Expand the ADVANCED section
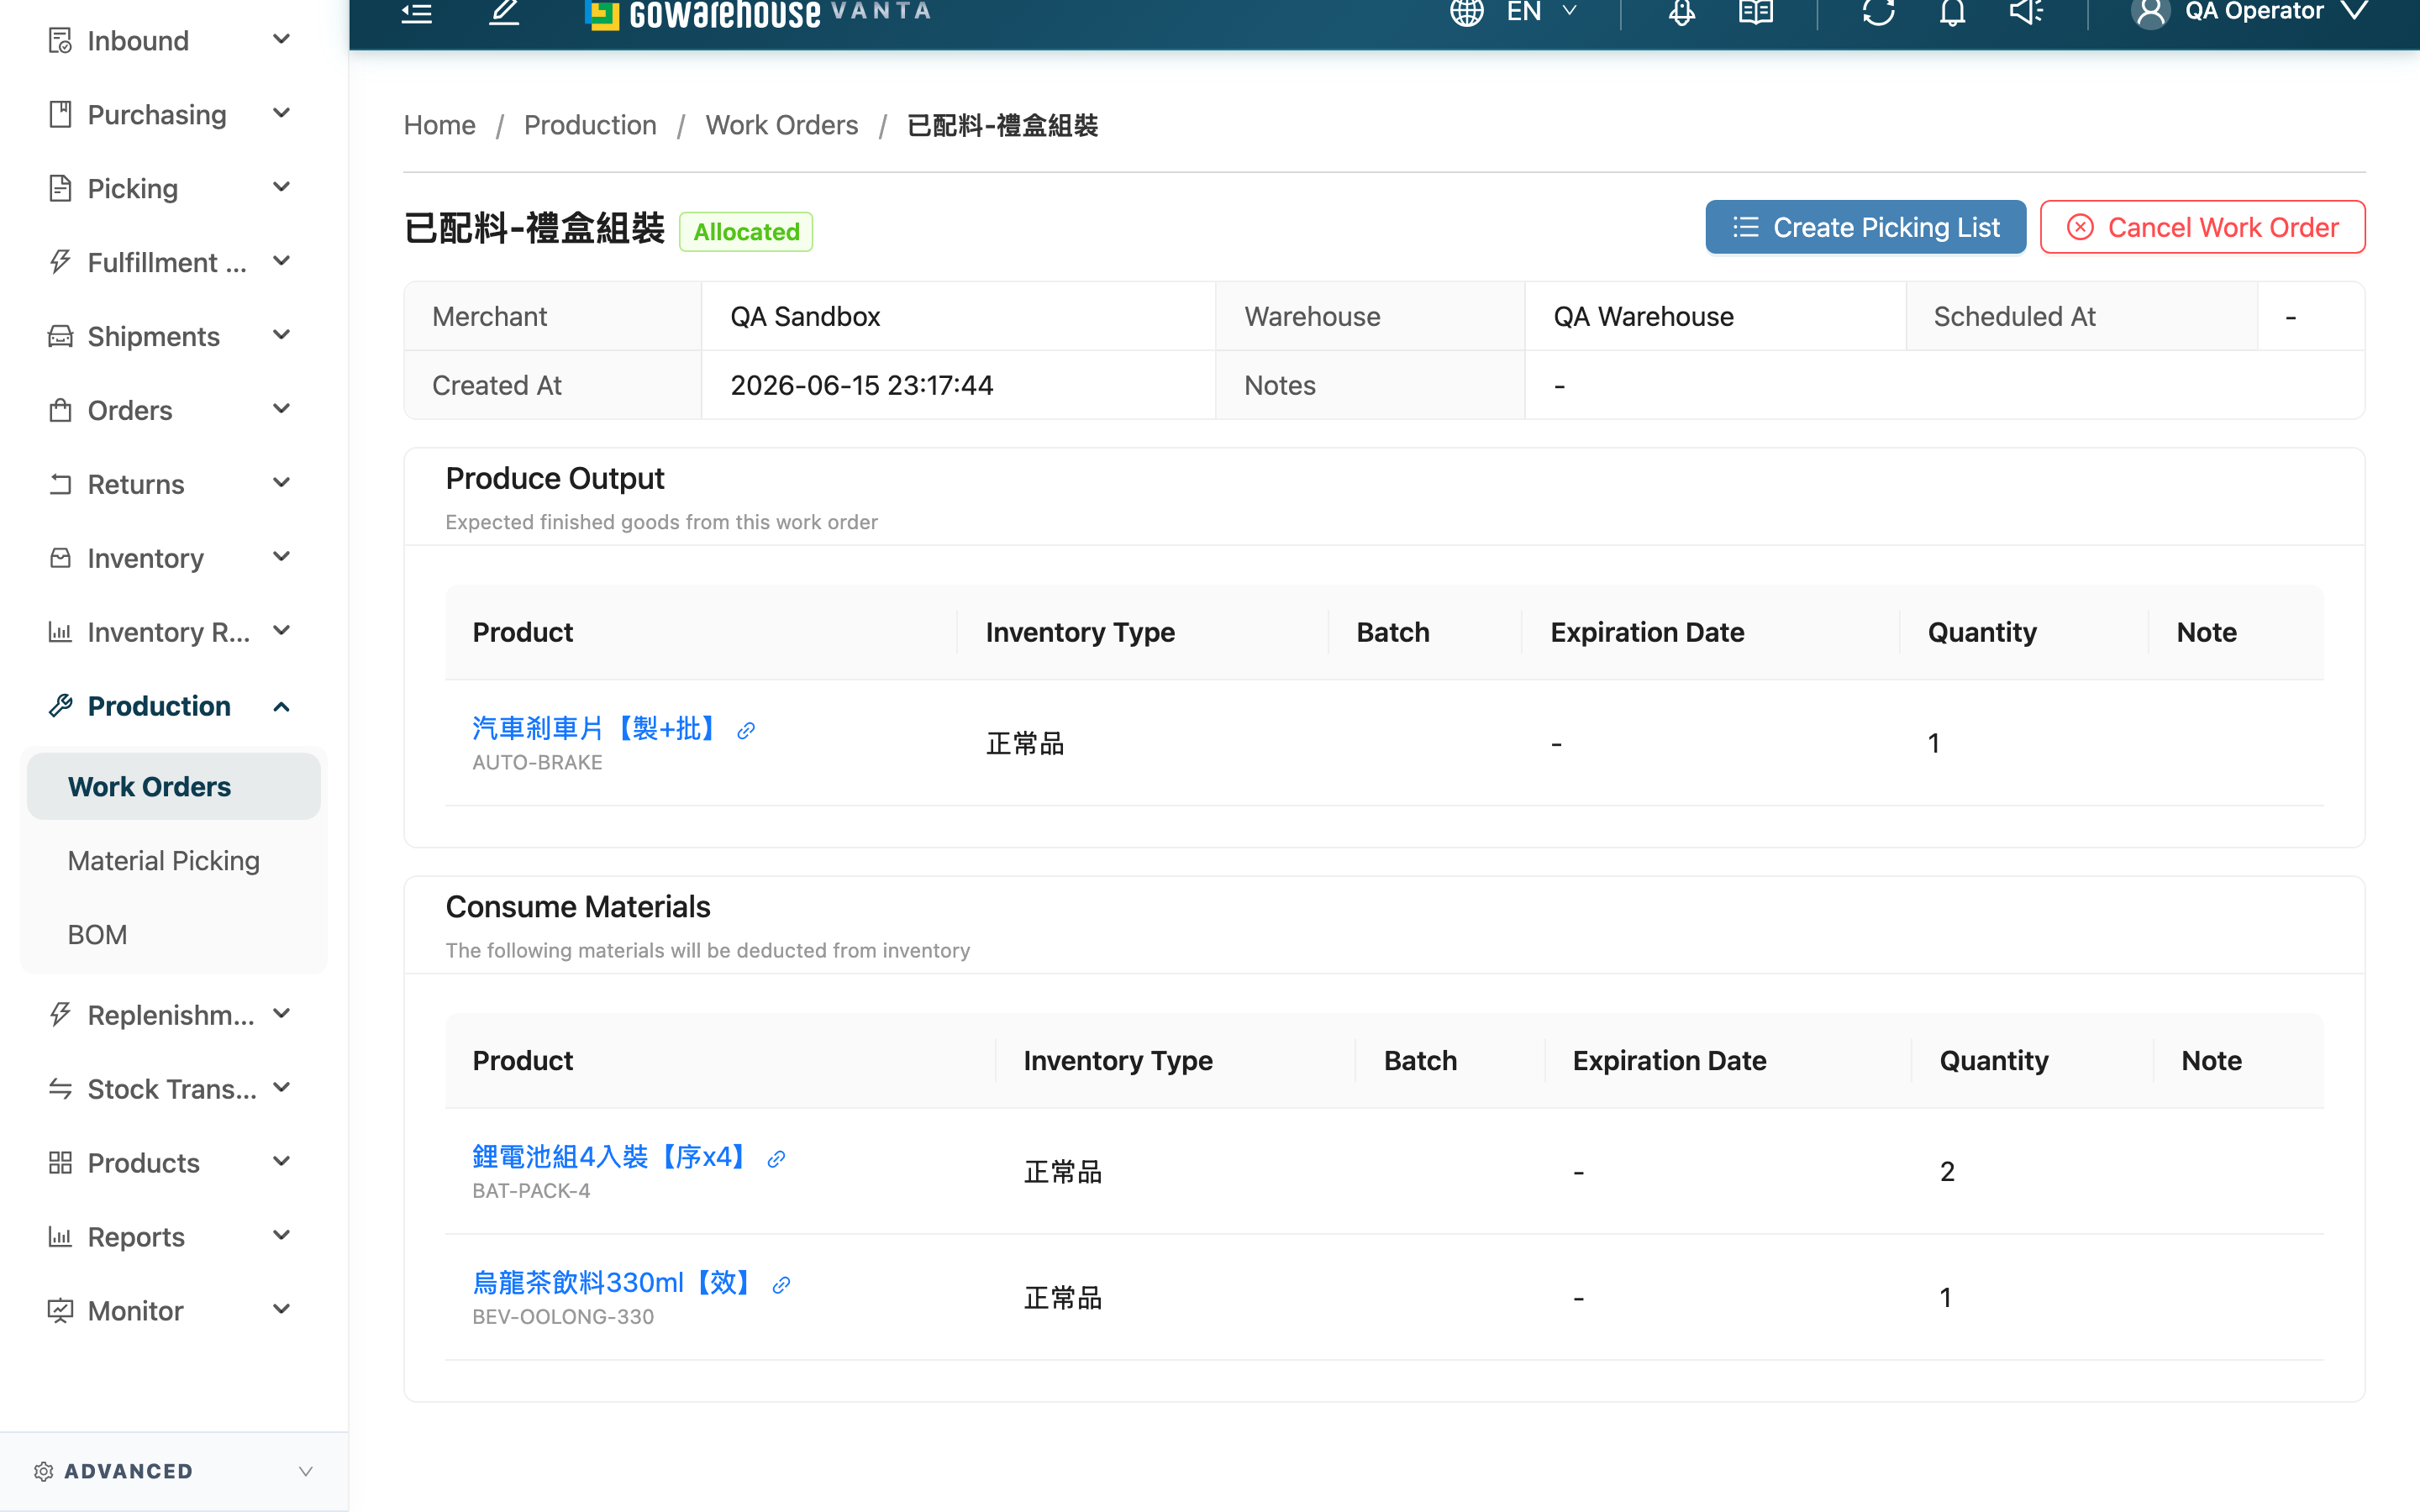Screen dimensions: 2420x1512 (174, 1471)
